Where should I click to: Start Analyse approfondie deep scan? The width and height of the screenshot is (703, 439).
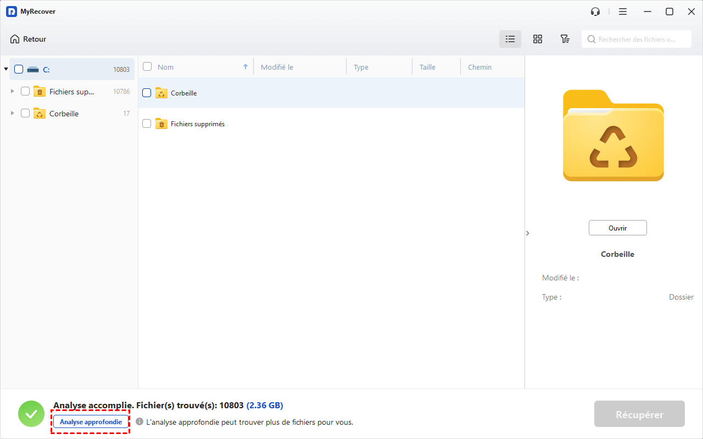91,422
